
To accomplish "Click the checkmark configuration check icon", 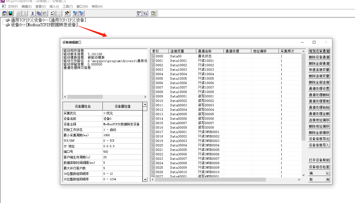I will click(139, 13).
